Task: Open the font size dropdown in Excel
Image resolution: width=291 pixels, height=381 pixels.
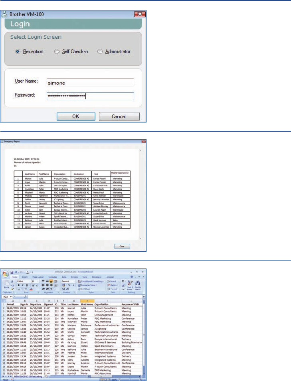Action: coord(38,281)
